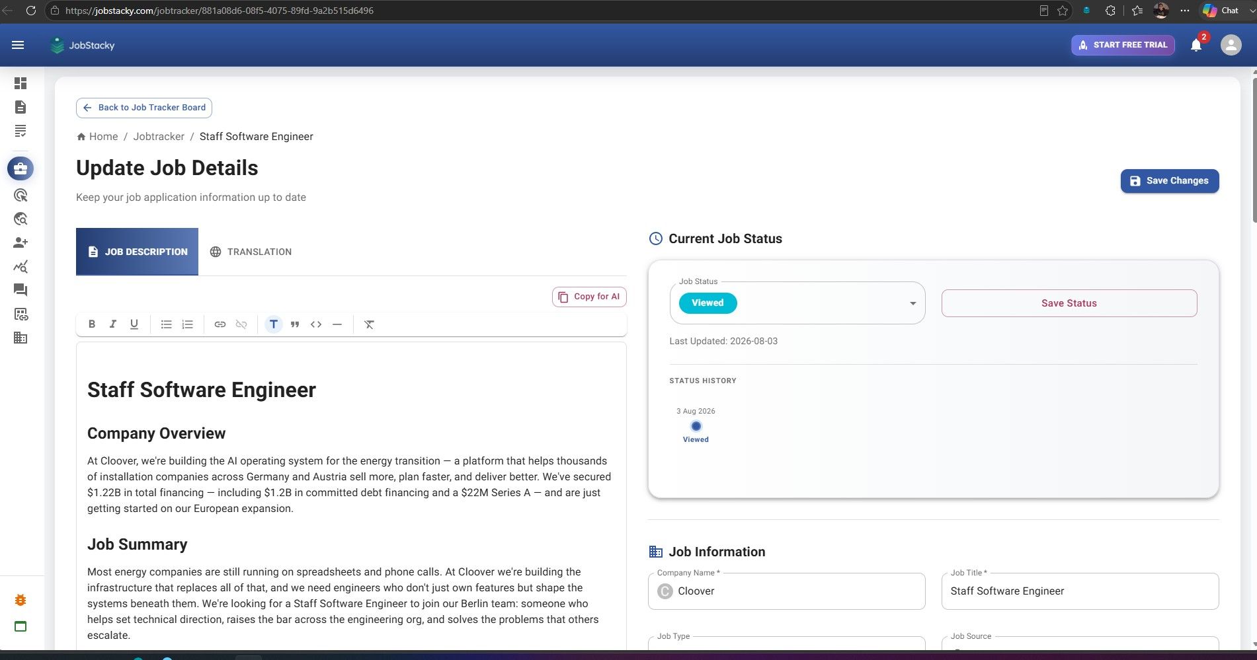The height and width of the screenshot is (660, 1257).
Task: Open the user account avatar
Action: point(1231,45)
